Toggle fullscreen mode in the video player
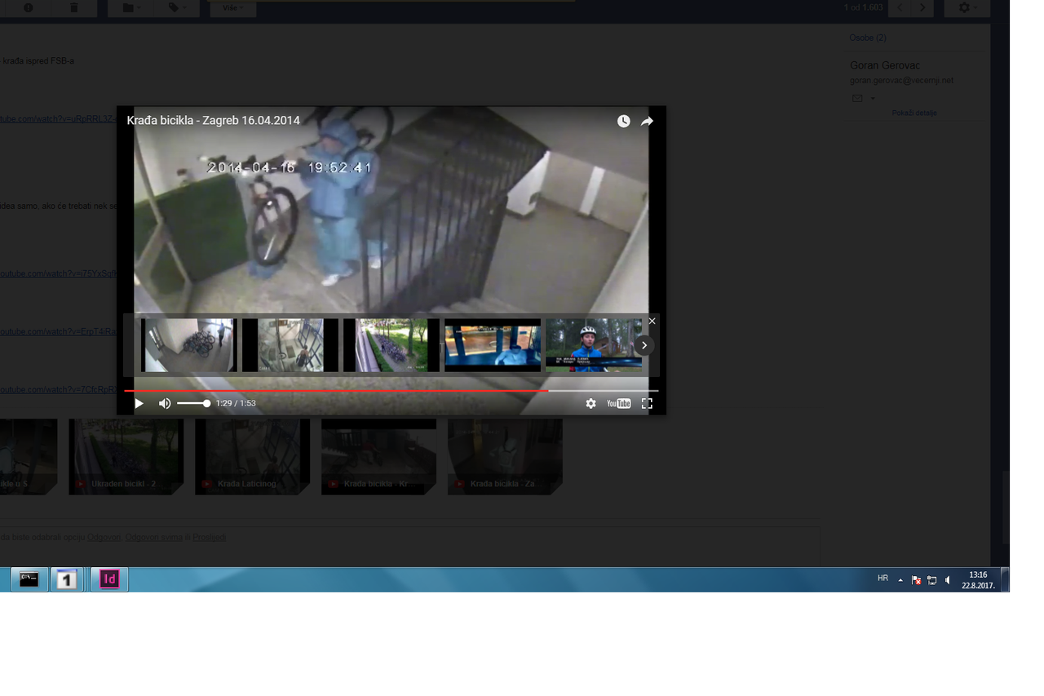Image resolution: width=1044 pixels, height=696 pixels. (647, 404)
